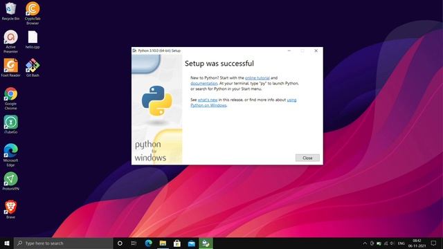This screenshot has width=443, height=249.
Task: Select the iTubeGo desktop icon
Action: (x=11, y=124)
